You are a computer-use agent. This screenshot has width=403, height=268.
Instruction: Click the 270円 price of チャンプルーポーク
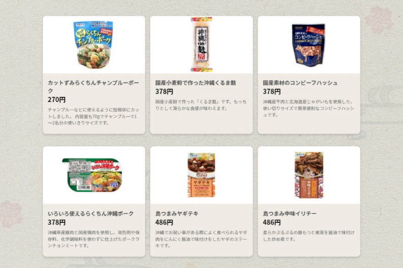coord(56,100)
